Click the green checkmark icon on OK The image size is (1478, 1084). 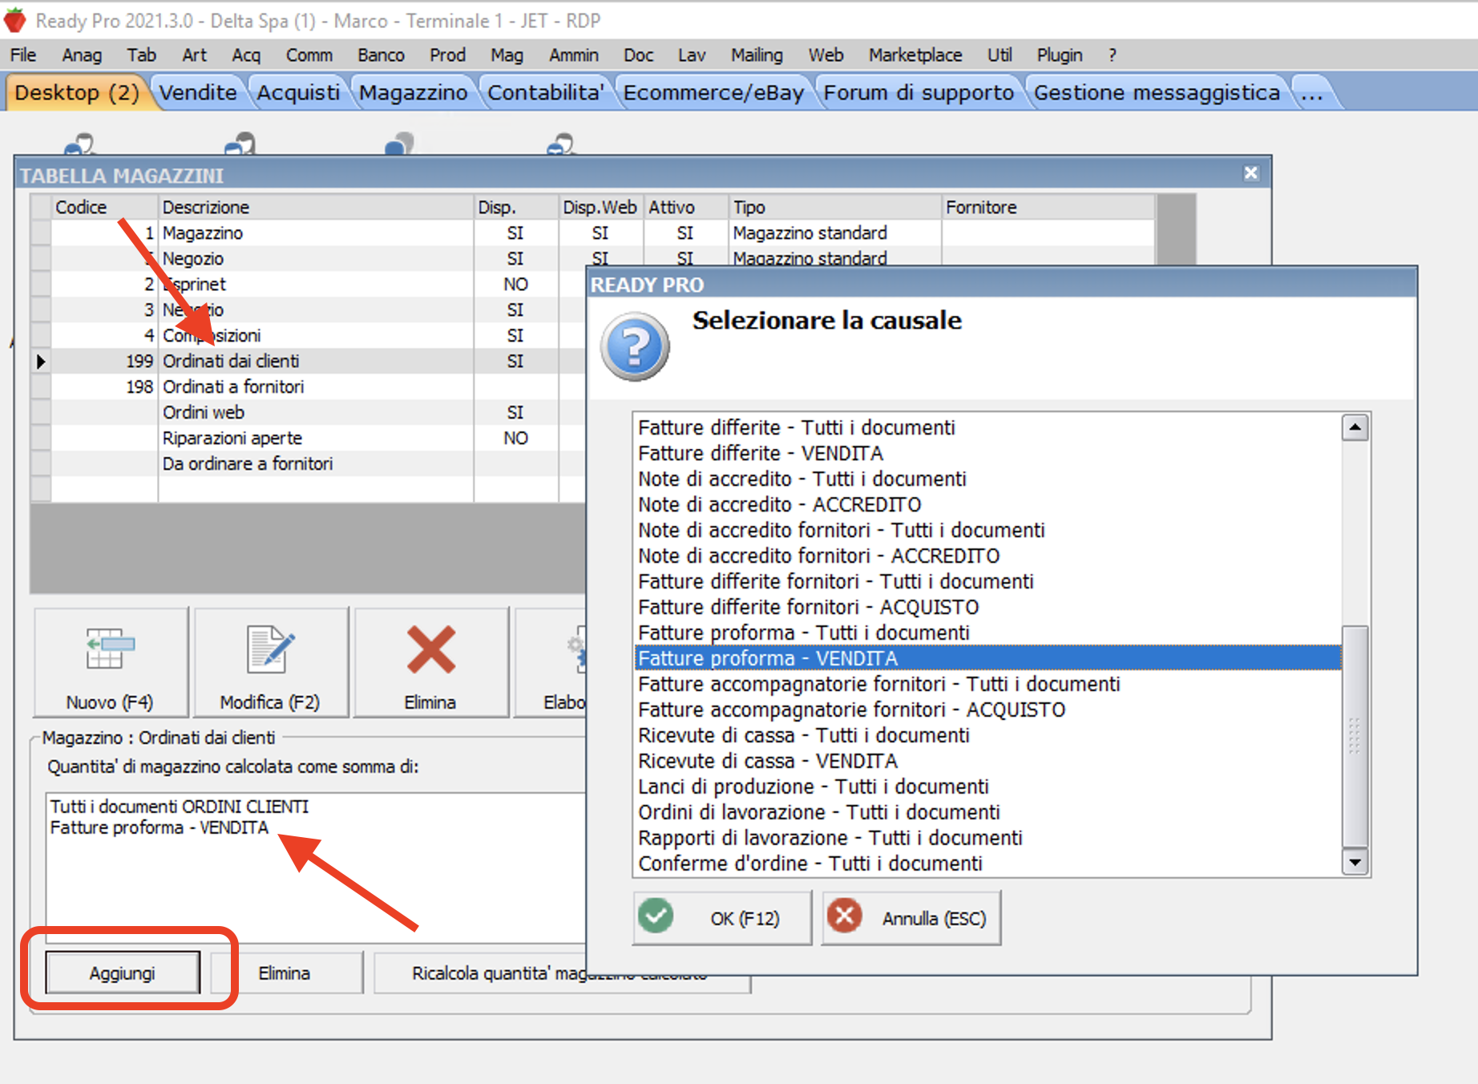pos(656,916)
